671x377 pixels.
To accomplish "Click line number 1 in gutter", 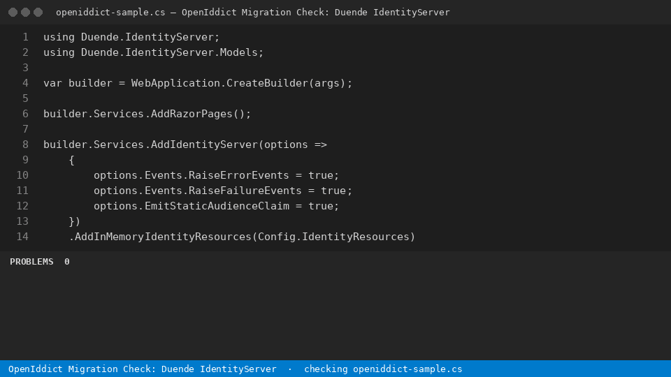I will 26,37.
